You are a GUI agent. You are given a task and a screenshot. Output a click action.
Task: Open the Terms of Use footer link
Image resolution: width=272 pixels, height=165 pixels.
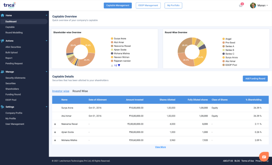[248, 161]
